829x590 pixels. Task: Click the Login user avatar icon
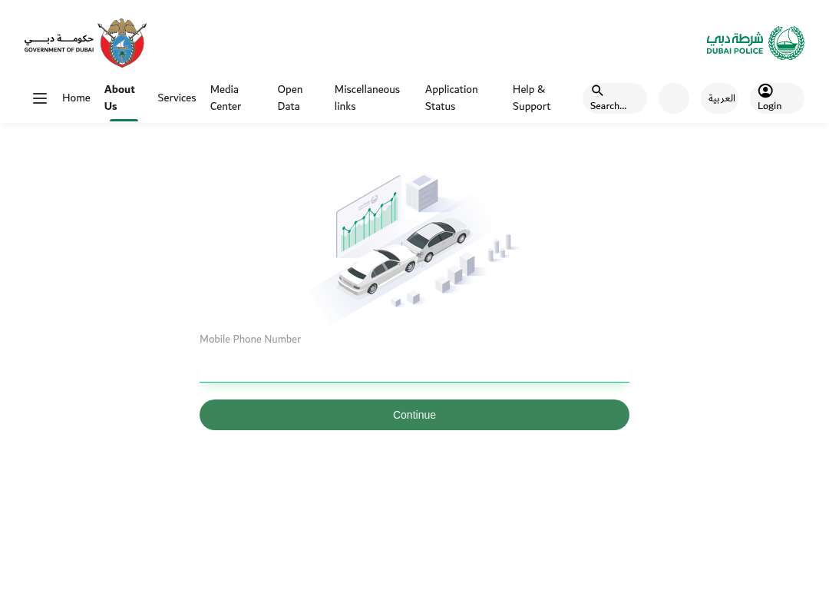pyautogui.click(x=765, y=91)
